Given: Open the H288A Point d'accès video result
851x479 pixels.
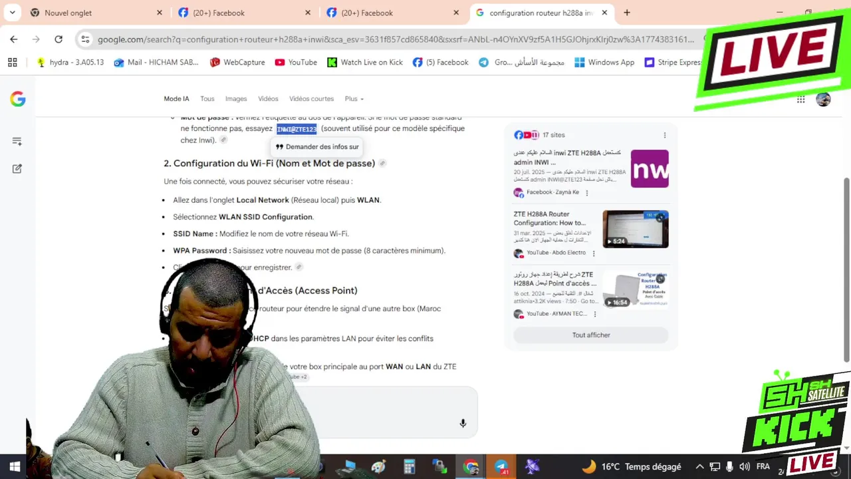Looking at the screenshot, I should (554, 278).
